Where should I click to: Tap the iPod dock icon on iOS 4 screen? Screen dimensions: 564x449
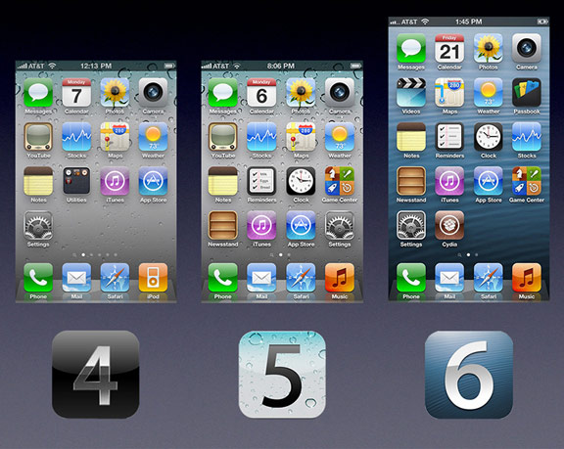[x=153, y=278]
